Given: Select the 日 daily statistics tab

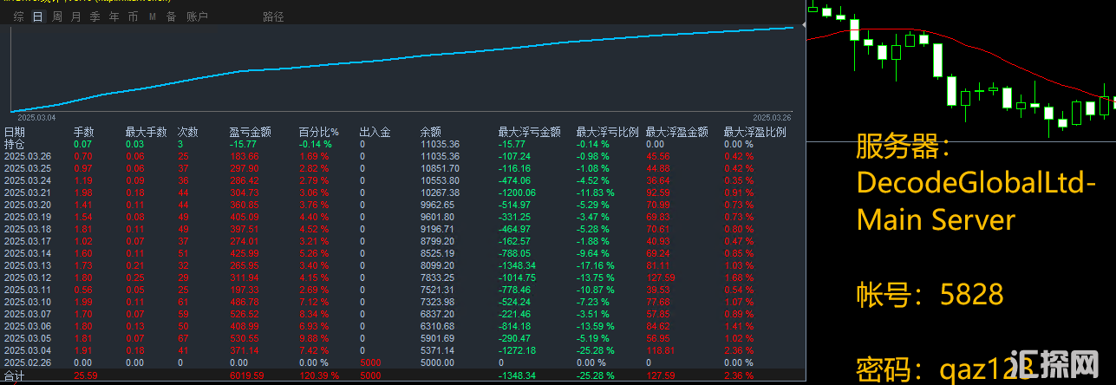Looking at the screenshot, I should [x=37, y=16].
